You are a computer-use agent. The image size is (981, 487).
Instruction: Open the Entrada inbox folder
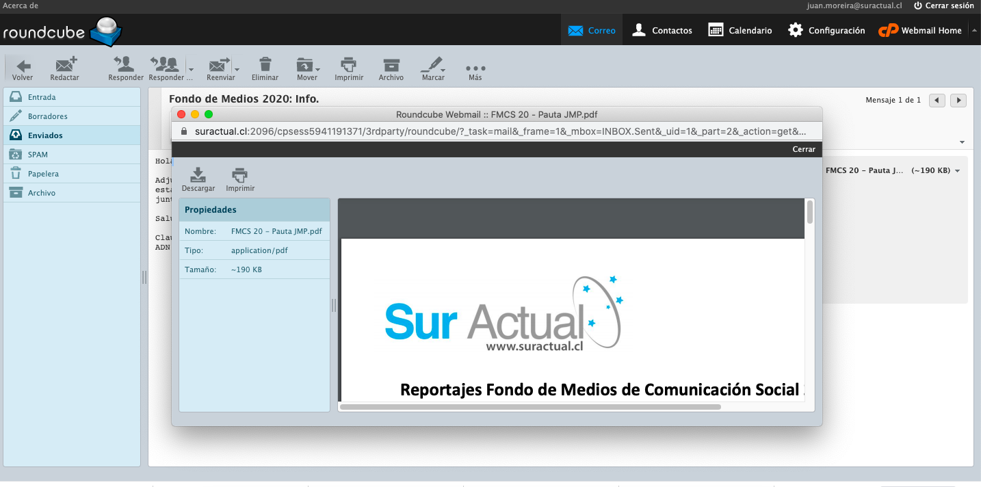pos(72,97)
